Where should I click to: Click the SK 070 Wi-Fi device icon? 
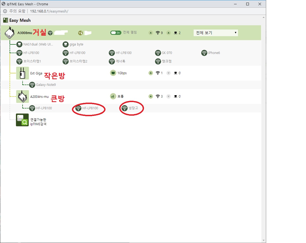pyautogui.click(x=158, y=53)
